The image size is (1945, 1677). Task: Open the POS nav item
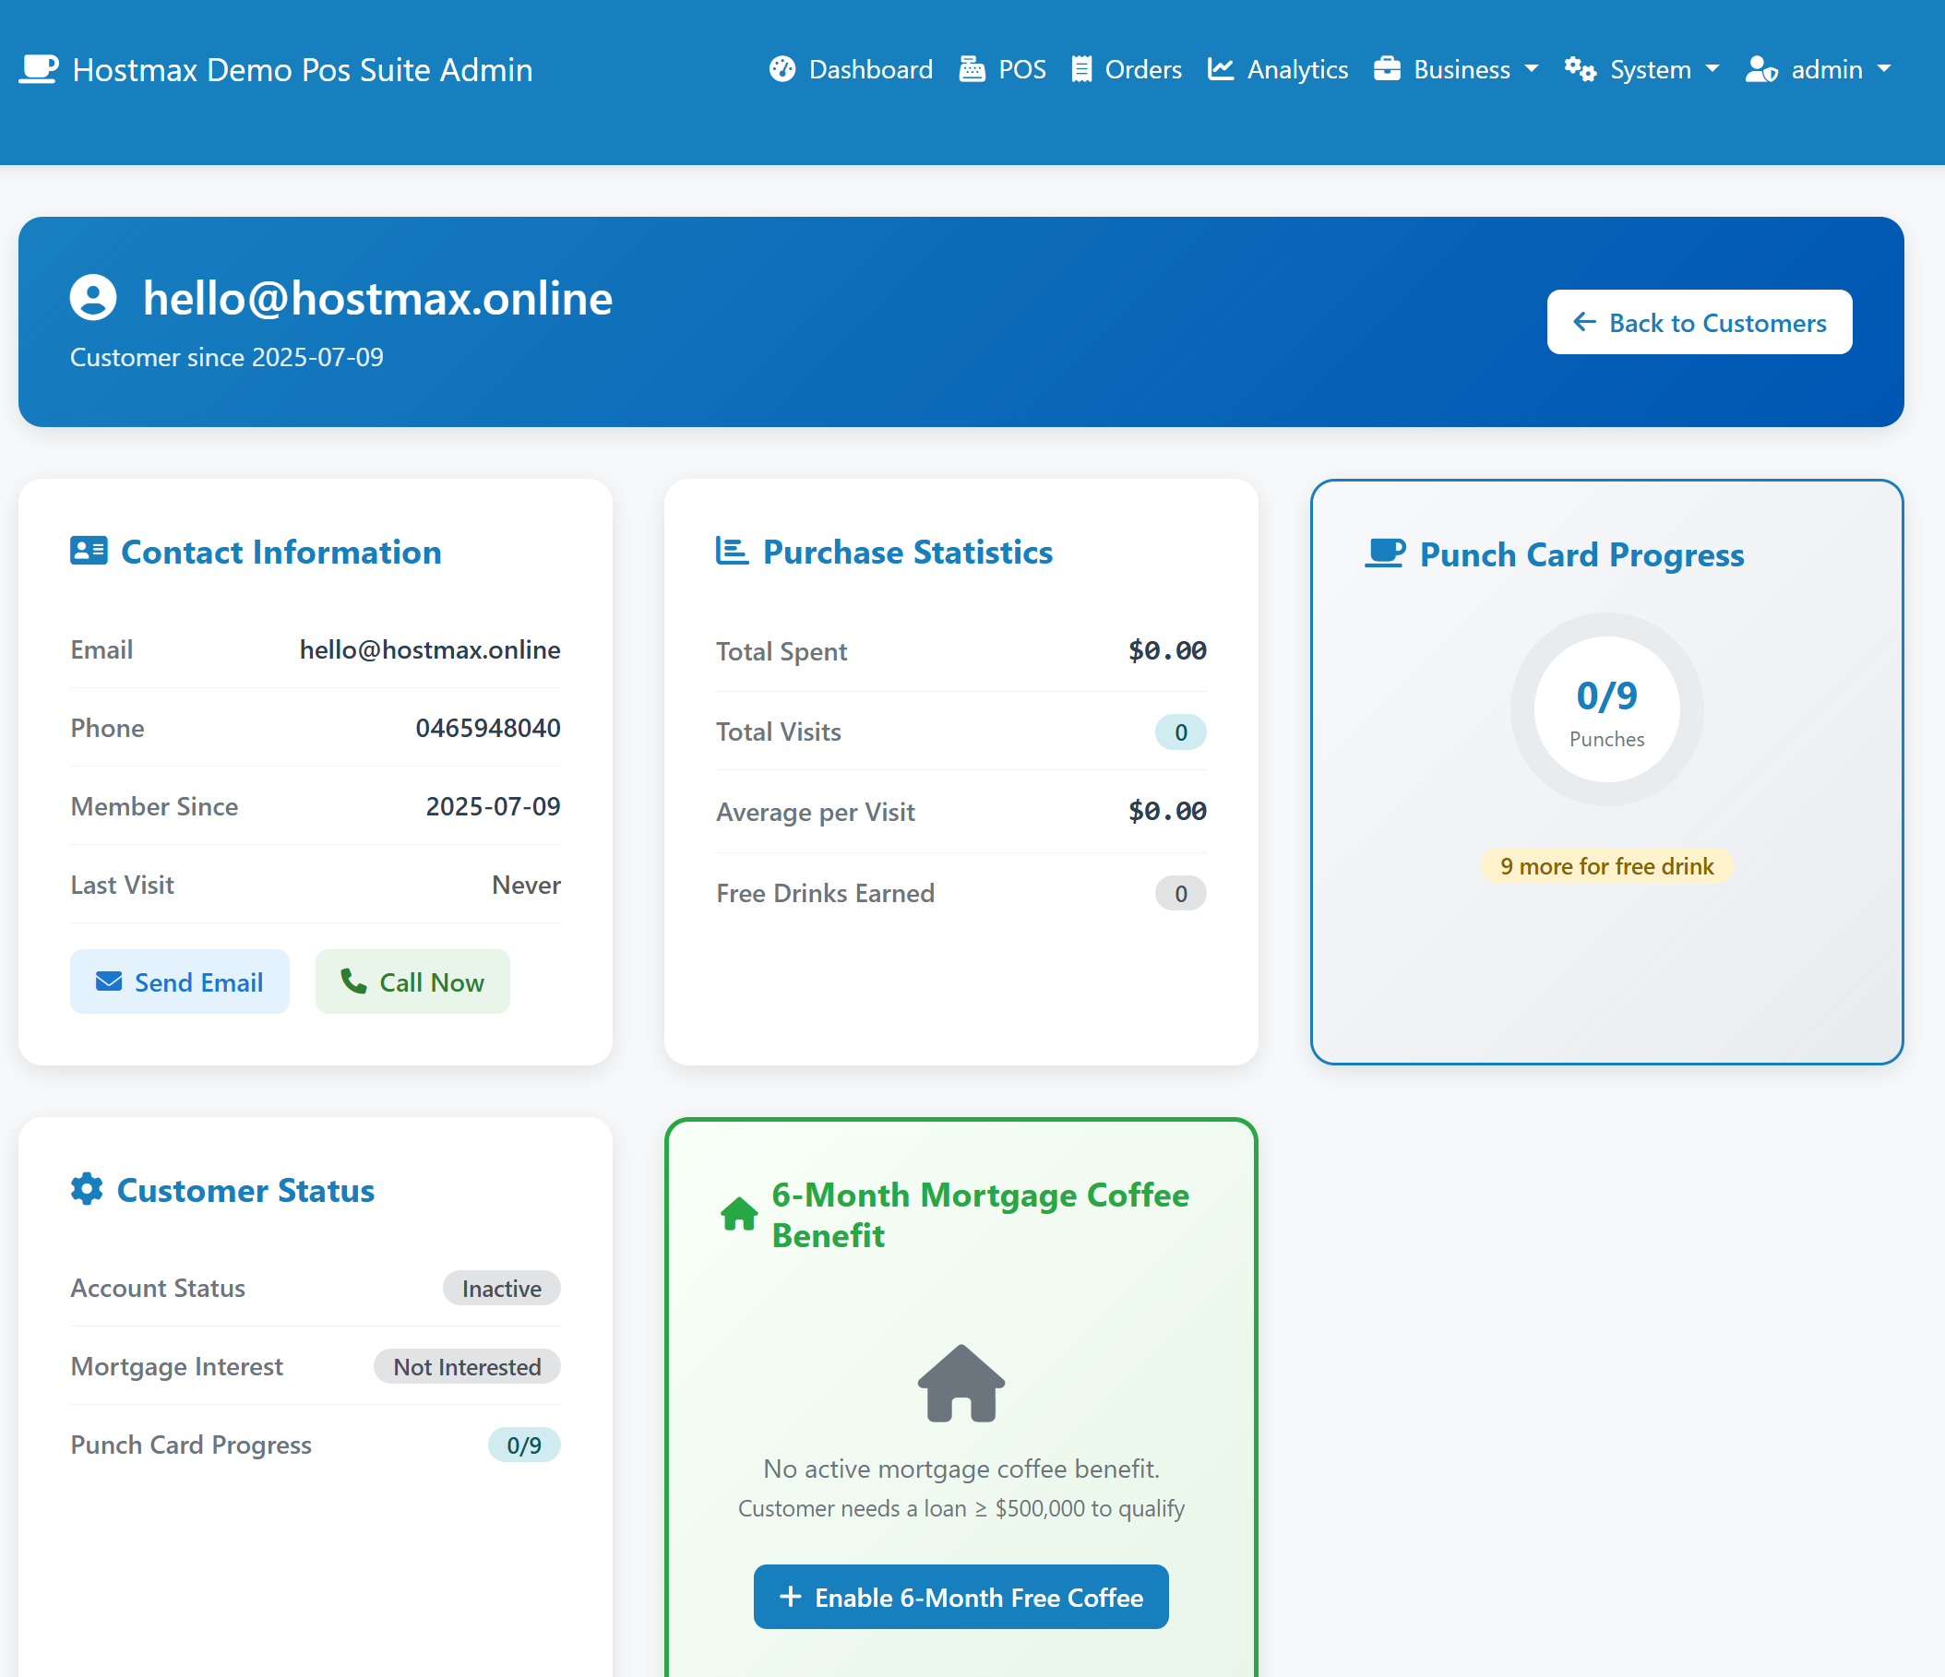[x=1003, y=69]
